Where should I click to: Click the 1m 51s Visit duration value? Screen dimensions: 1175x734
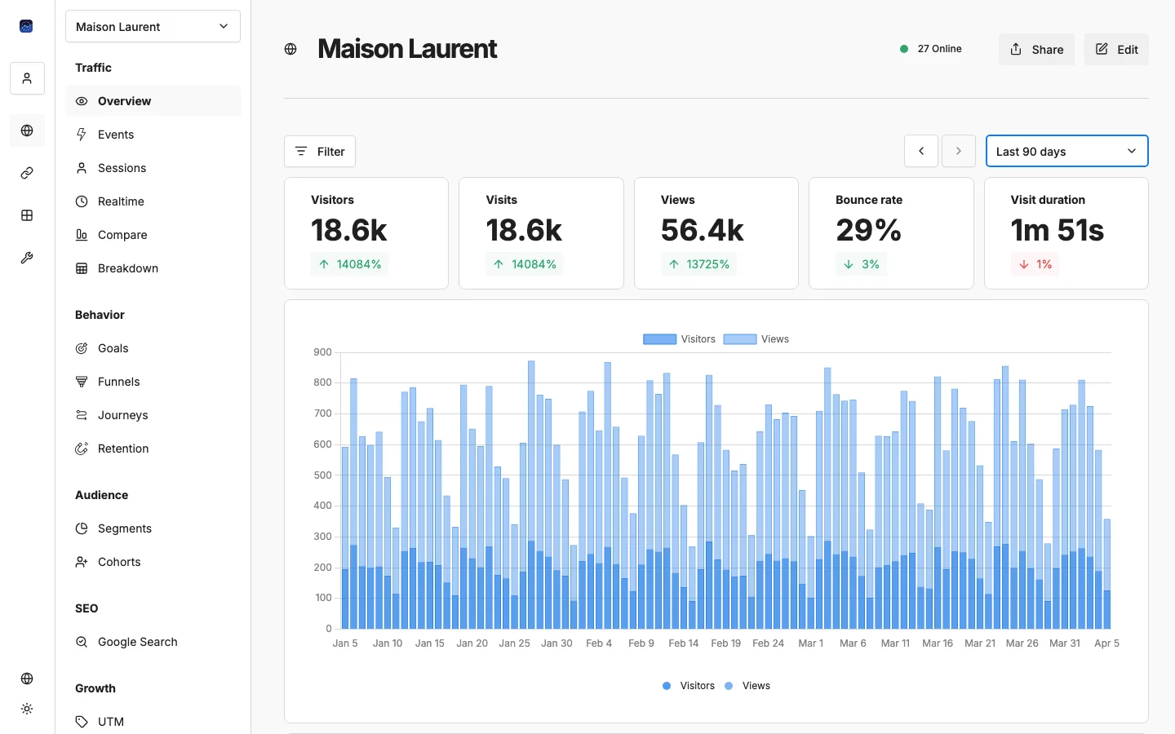(x=1057, y=231)
